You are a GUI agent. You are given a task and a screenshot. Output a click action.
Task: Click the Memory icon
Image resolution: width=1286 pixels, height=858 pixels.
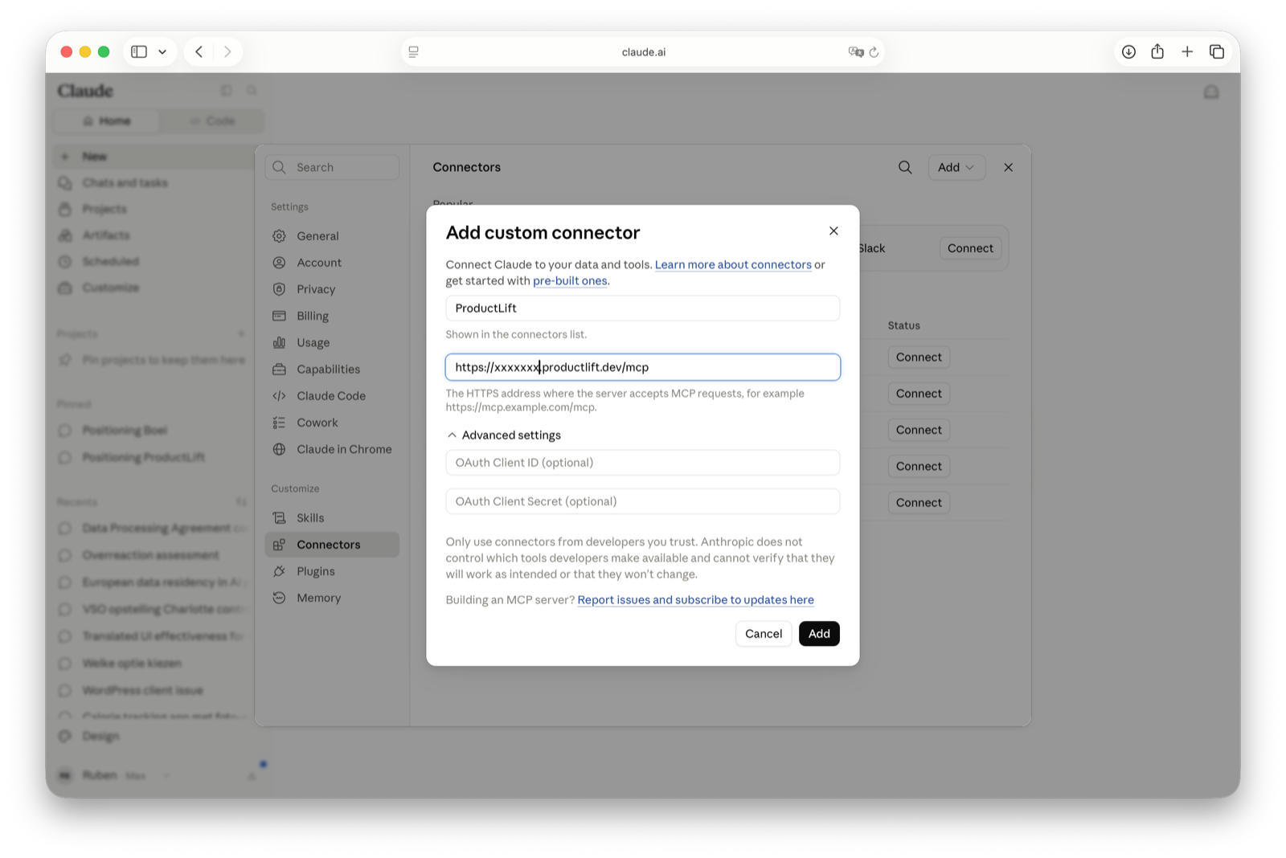[279, 598]
